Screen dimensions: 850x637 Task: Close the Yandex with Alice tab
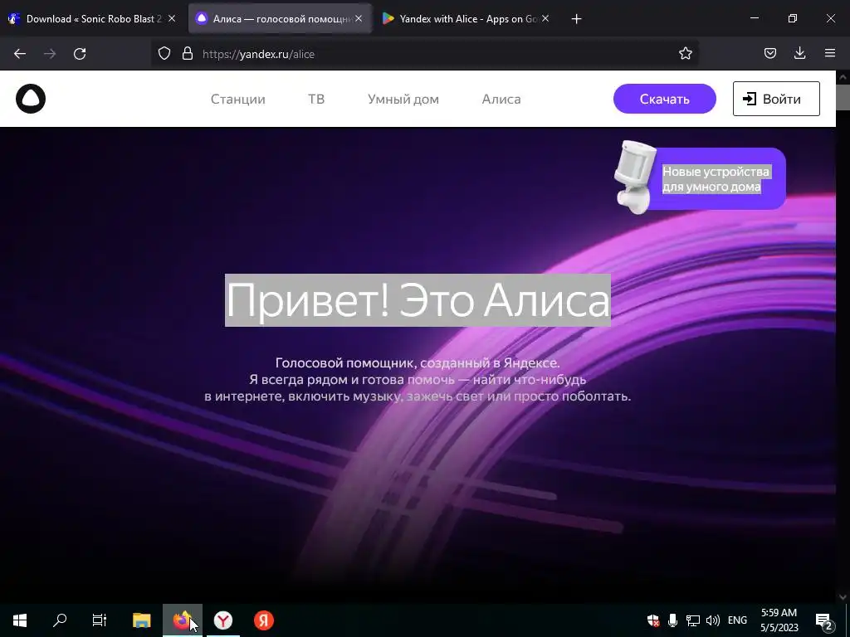click(x=545, y=18)
